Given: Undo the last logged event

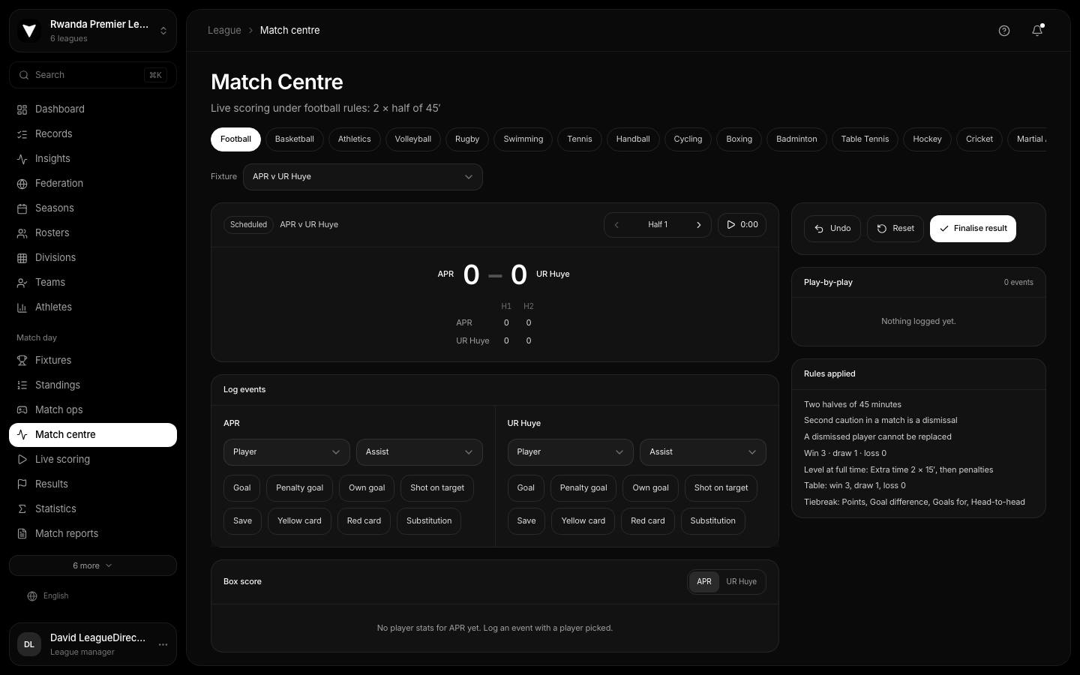Looking at the screenshot, I should (832, 229).
